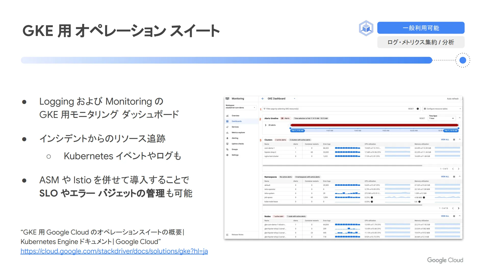Click VIEW ALL for Nodes
485x270 pixels.
coord(445,216)
